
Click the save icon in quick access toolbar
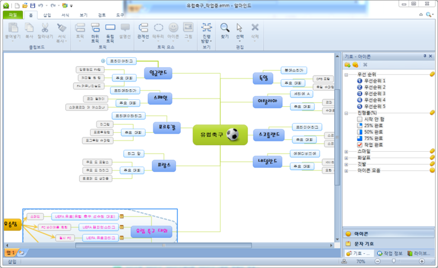click(33, 5)
